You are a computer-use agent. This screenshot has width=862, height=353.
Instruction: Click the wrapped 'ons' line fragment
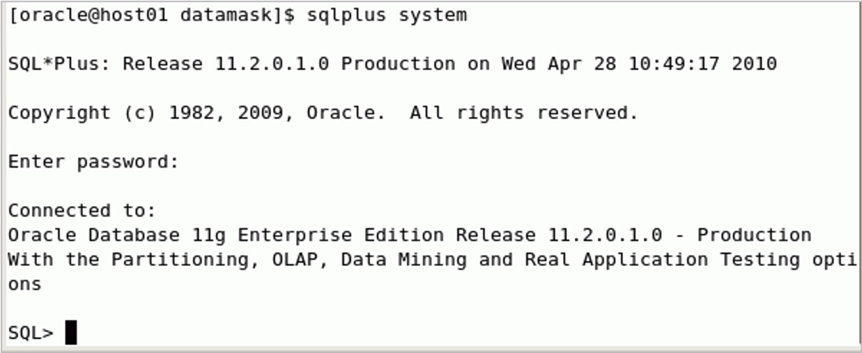click(25, 284)
